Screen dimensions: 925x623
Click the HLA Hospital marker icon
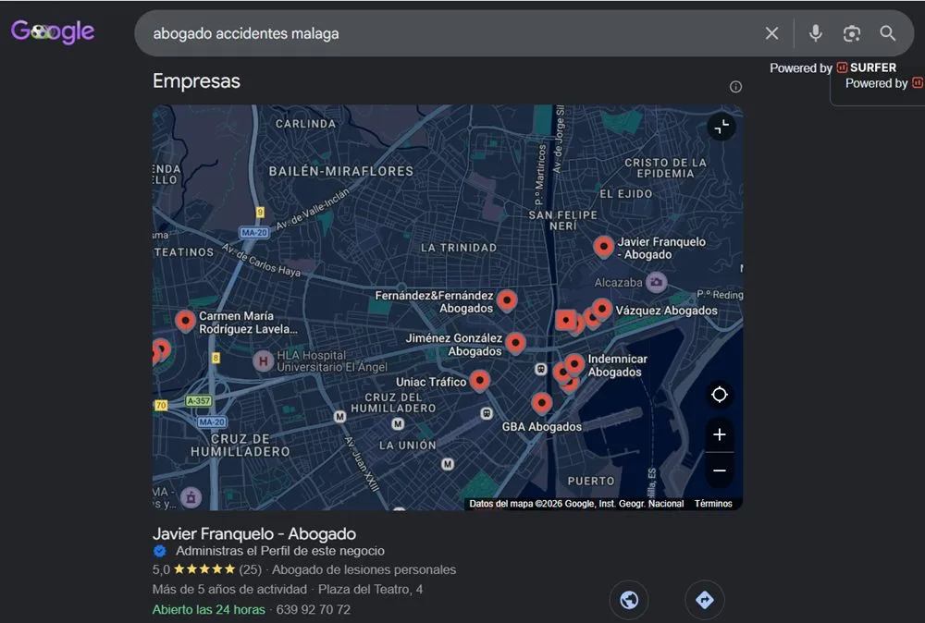tap(263, 360)
